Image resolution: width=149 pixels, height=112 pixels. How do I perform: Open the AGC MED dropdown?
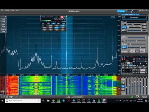136,66
